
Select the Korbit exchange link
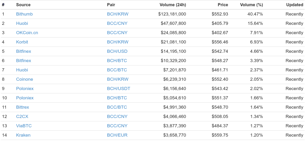pos(22,42)
